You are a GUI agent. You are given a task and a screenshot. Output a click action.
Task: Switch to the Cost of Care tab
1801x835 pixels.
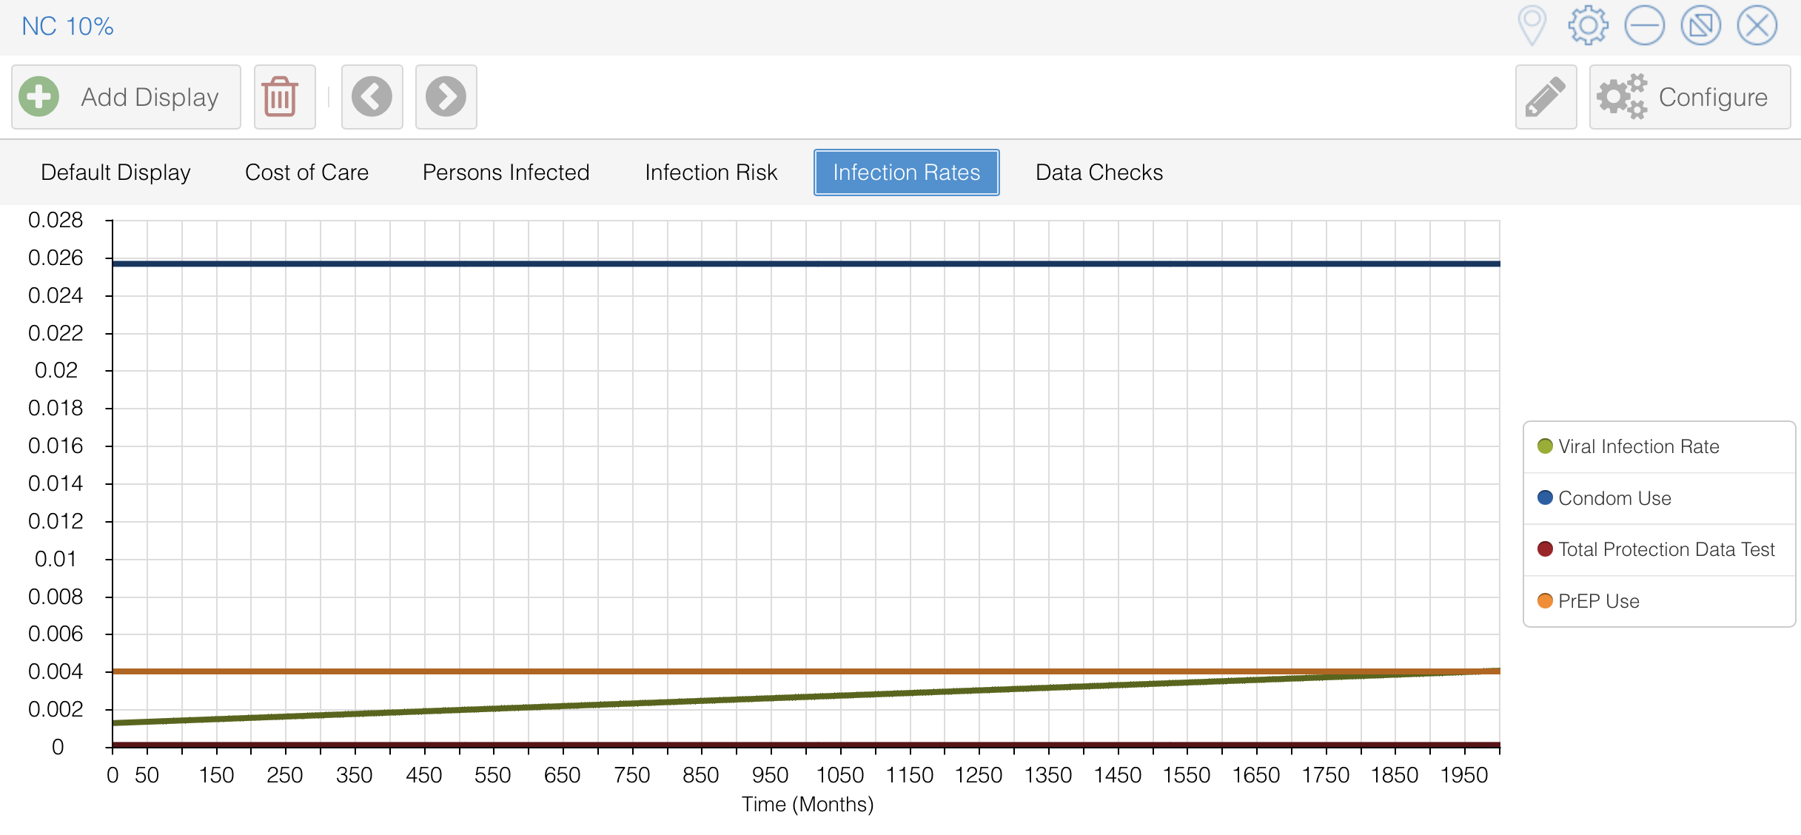(306, 172)
